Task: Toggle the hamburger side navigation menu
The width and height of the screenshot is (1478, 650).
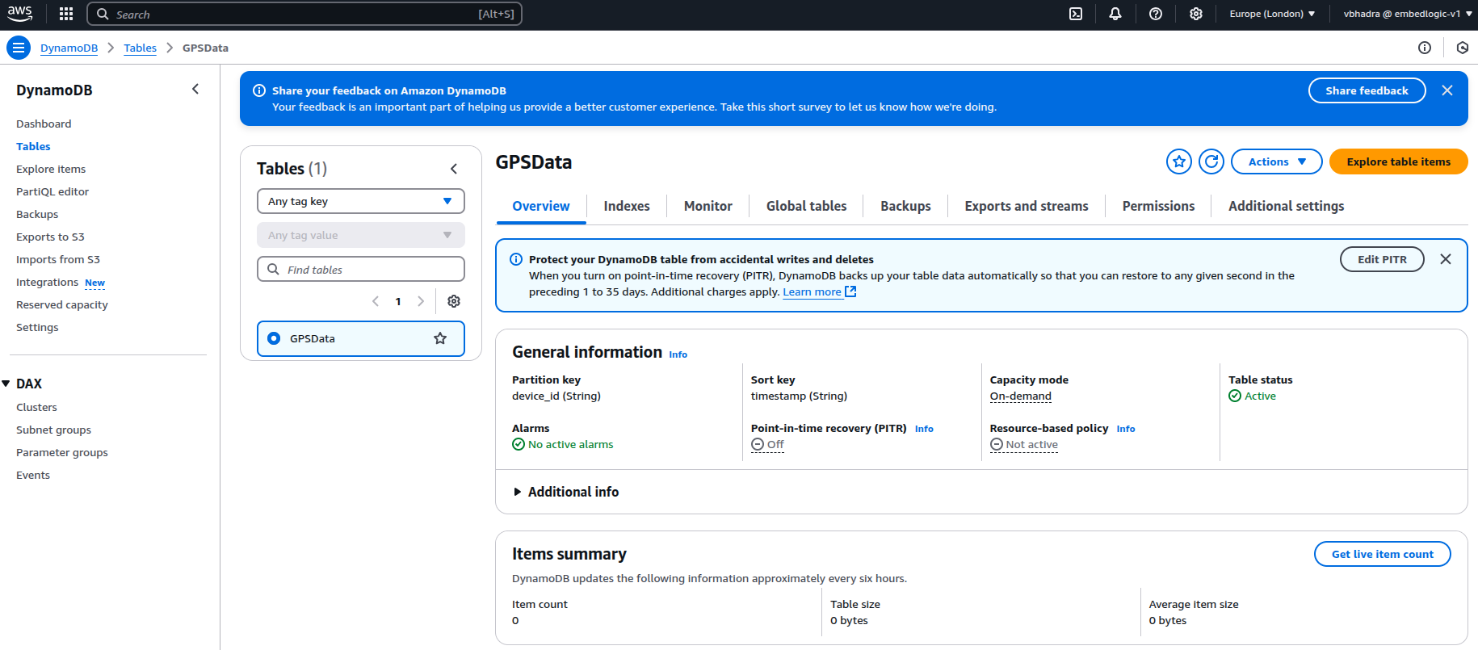Action: 19,48
